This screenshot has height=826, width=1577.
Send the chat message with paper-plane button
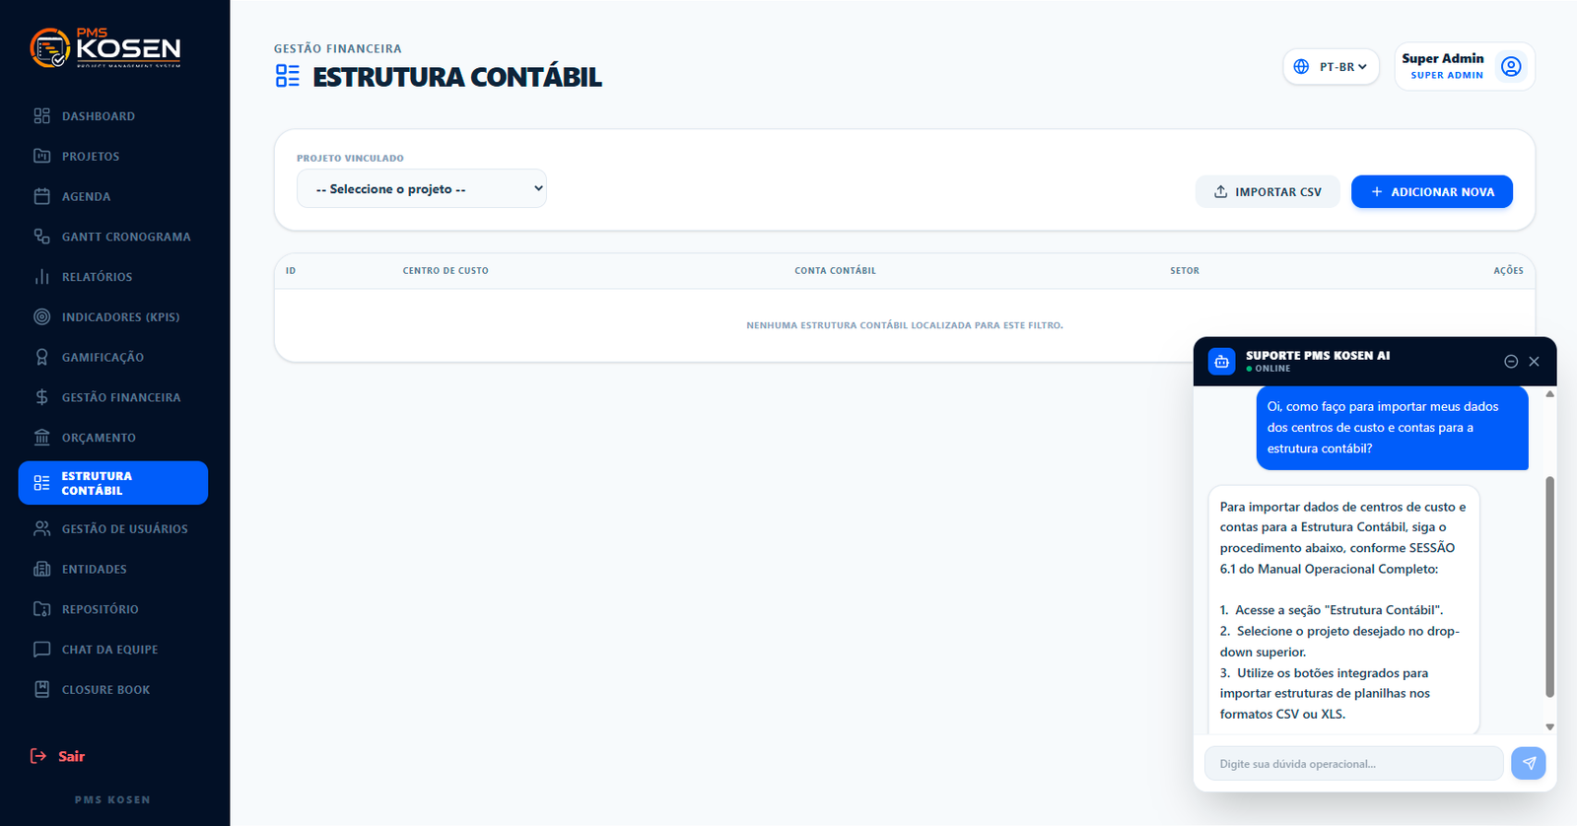pos(1529,763)
